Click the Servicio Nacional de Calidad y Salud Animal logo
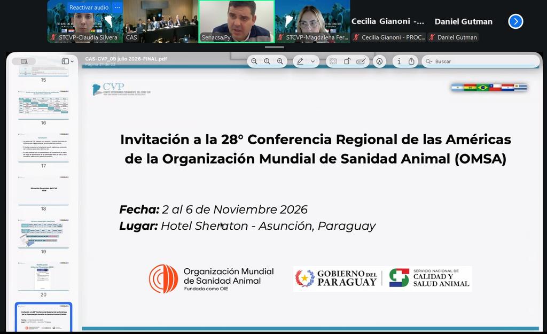Screen dimensions: 547x334 (429, 278)
